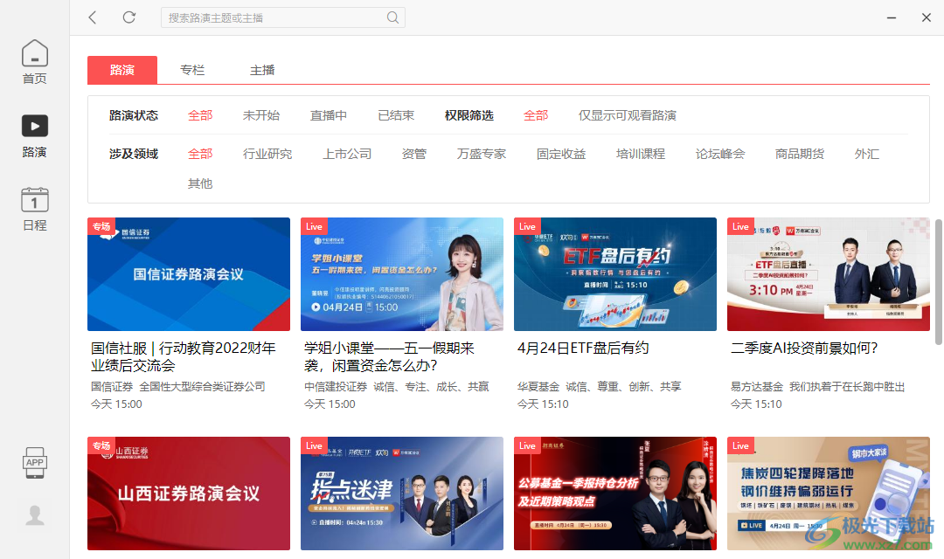
Task: Minimize the window
Action: click(x=892, y=17)
